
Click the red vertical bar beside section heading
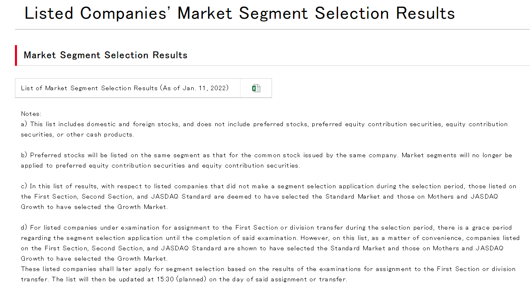[x=16, y=55]
